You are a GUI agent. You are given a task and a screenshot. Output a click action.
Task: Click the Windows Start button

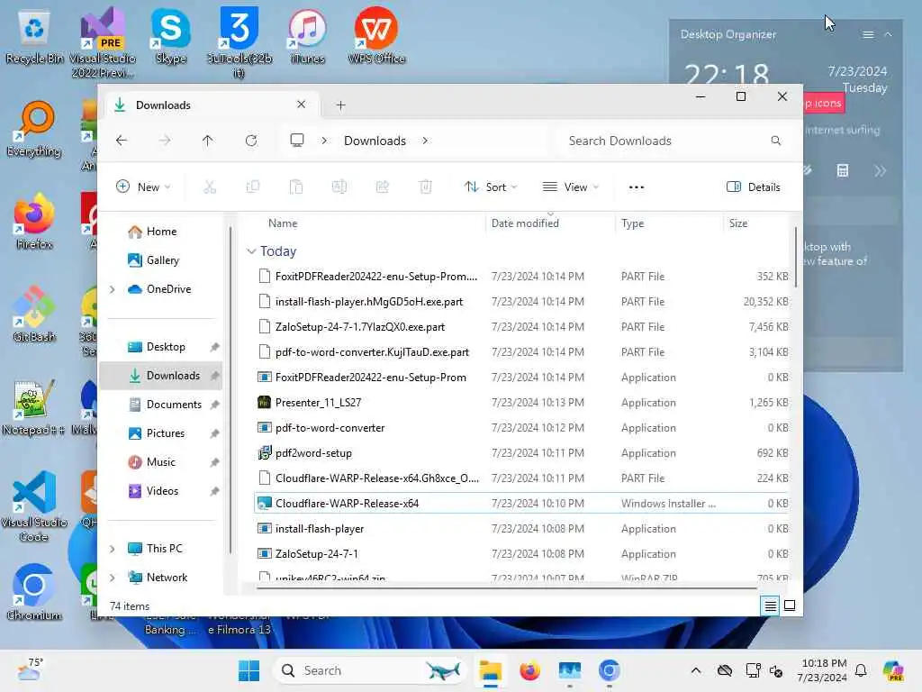point(249,670)
